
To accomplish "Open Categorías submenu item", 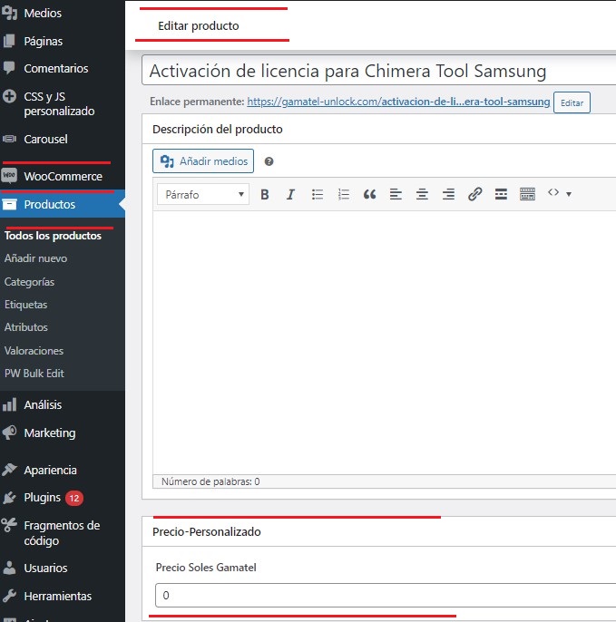I will coord(29,282).
